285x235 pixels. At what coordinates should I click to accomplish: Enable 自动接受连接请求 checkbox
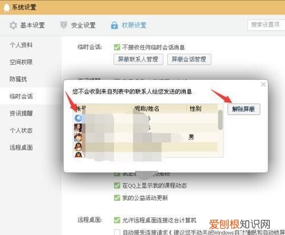[117, 232]
